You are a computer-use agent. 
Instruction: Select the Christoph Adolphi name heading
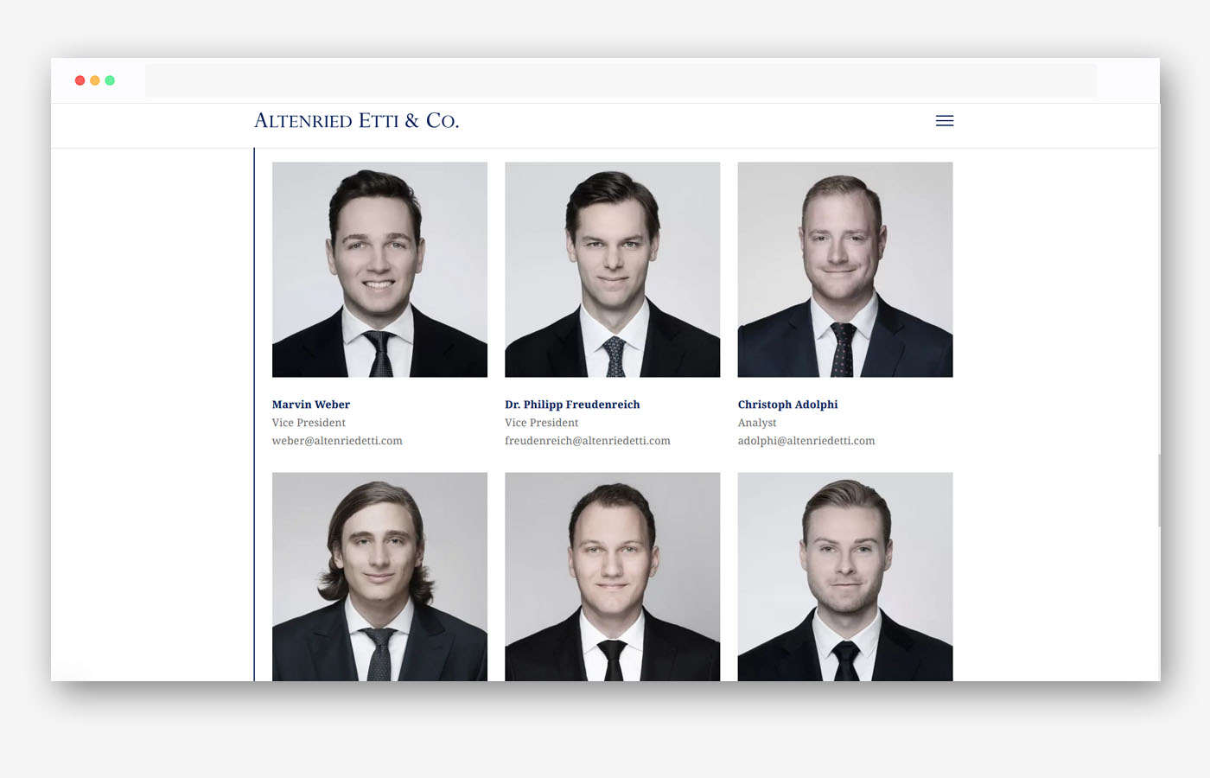pos(787,405)
